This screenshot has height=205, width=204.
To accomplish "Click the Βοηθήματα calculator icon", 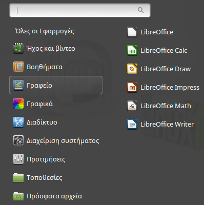I will (x=18, y=67).
